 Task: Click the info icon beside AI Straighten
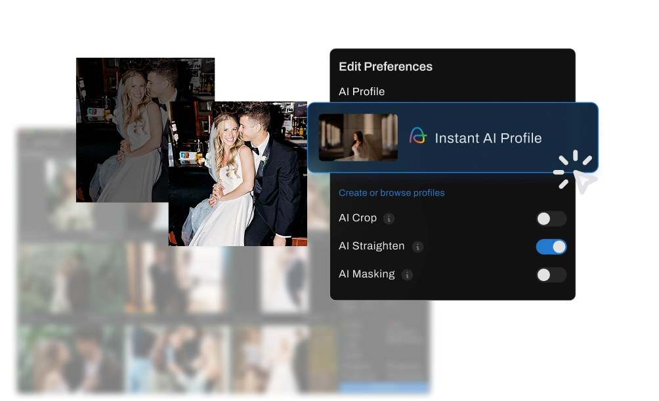click(x=417, y=247)
